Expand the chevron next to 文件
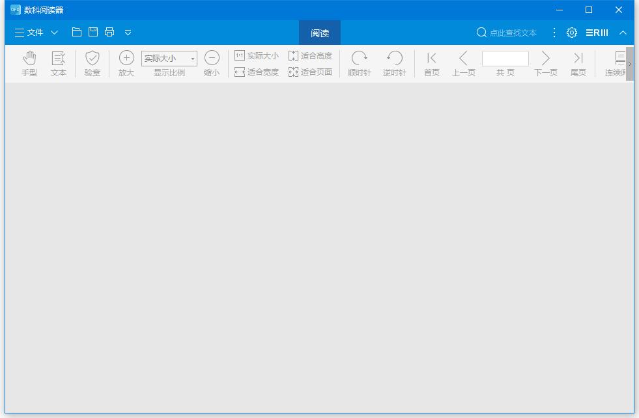Image resolution: width=639 pixels, height=418 pixels. pos(54,33)
